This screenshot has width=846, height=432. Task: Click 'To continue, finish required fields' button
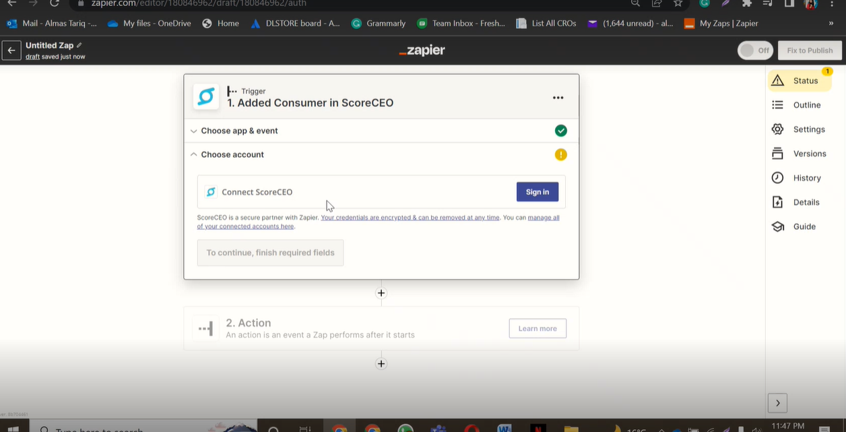[270, 253]
